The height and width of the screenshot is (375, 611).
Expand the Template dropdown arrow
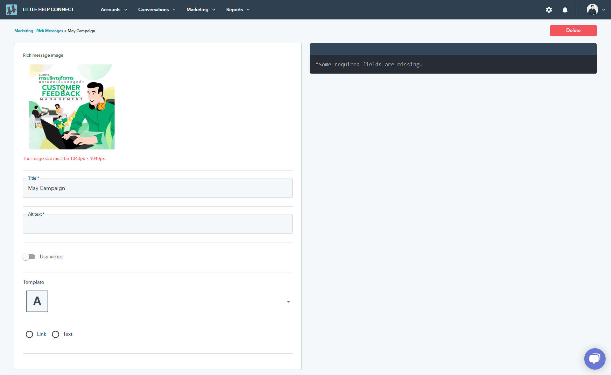point(288,302)
